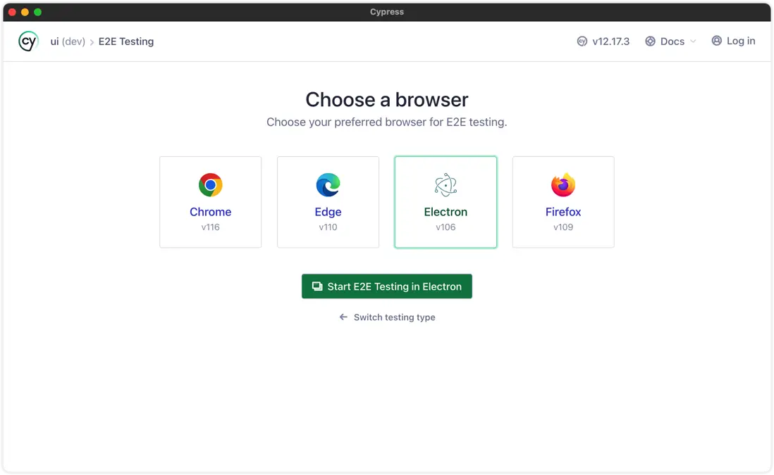The height and width of the screenshot is (475, 774).
Task: Minimize window with yellow button
Action: 25,12
